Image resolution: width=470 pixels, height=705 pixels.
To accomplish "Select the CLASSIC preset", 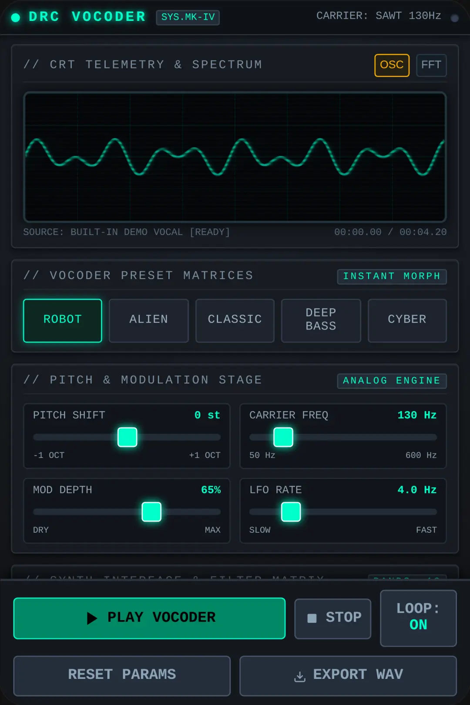I will (x=235, y=320).
